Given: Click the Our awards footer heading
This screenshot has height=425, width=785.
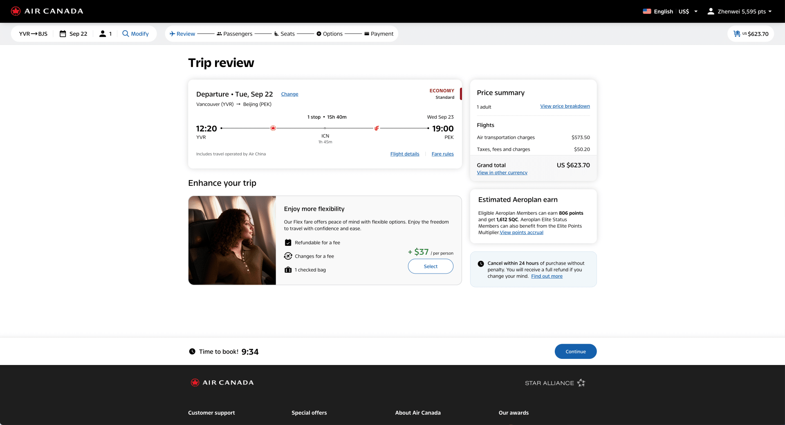Looking at the screenshot, I should 514,413.
